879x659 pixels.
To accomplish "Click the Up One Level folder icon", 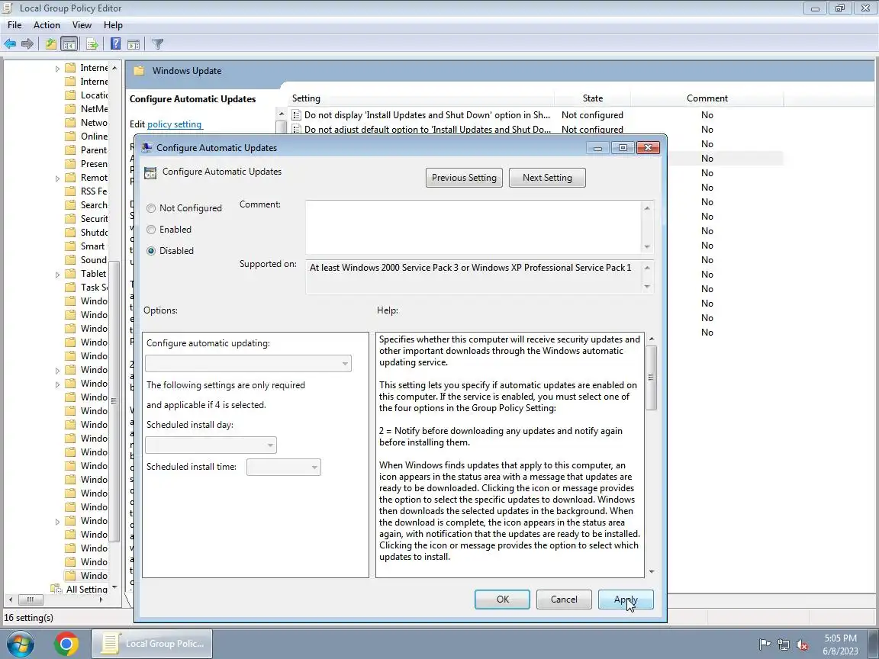I will (51, 43).
